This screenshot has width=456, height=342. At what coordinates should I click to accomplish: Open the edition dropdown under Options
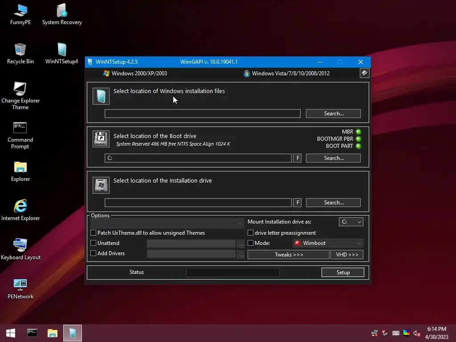pyautogui.click(x=167, y=223)
